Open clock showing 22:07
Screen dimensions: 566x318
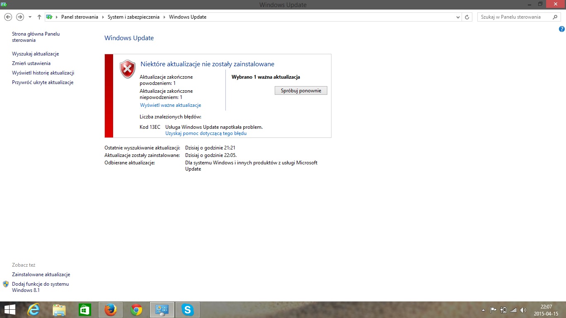[x=546, y=307]
